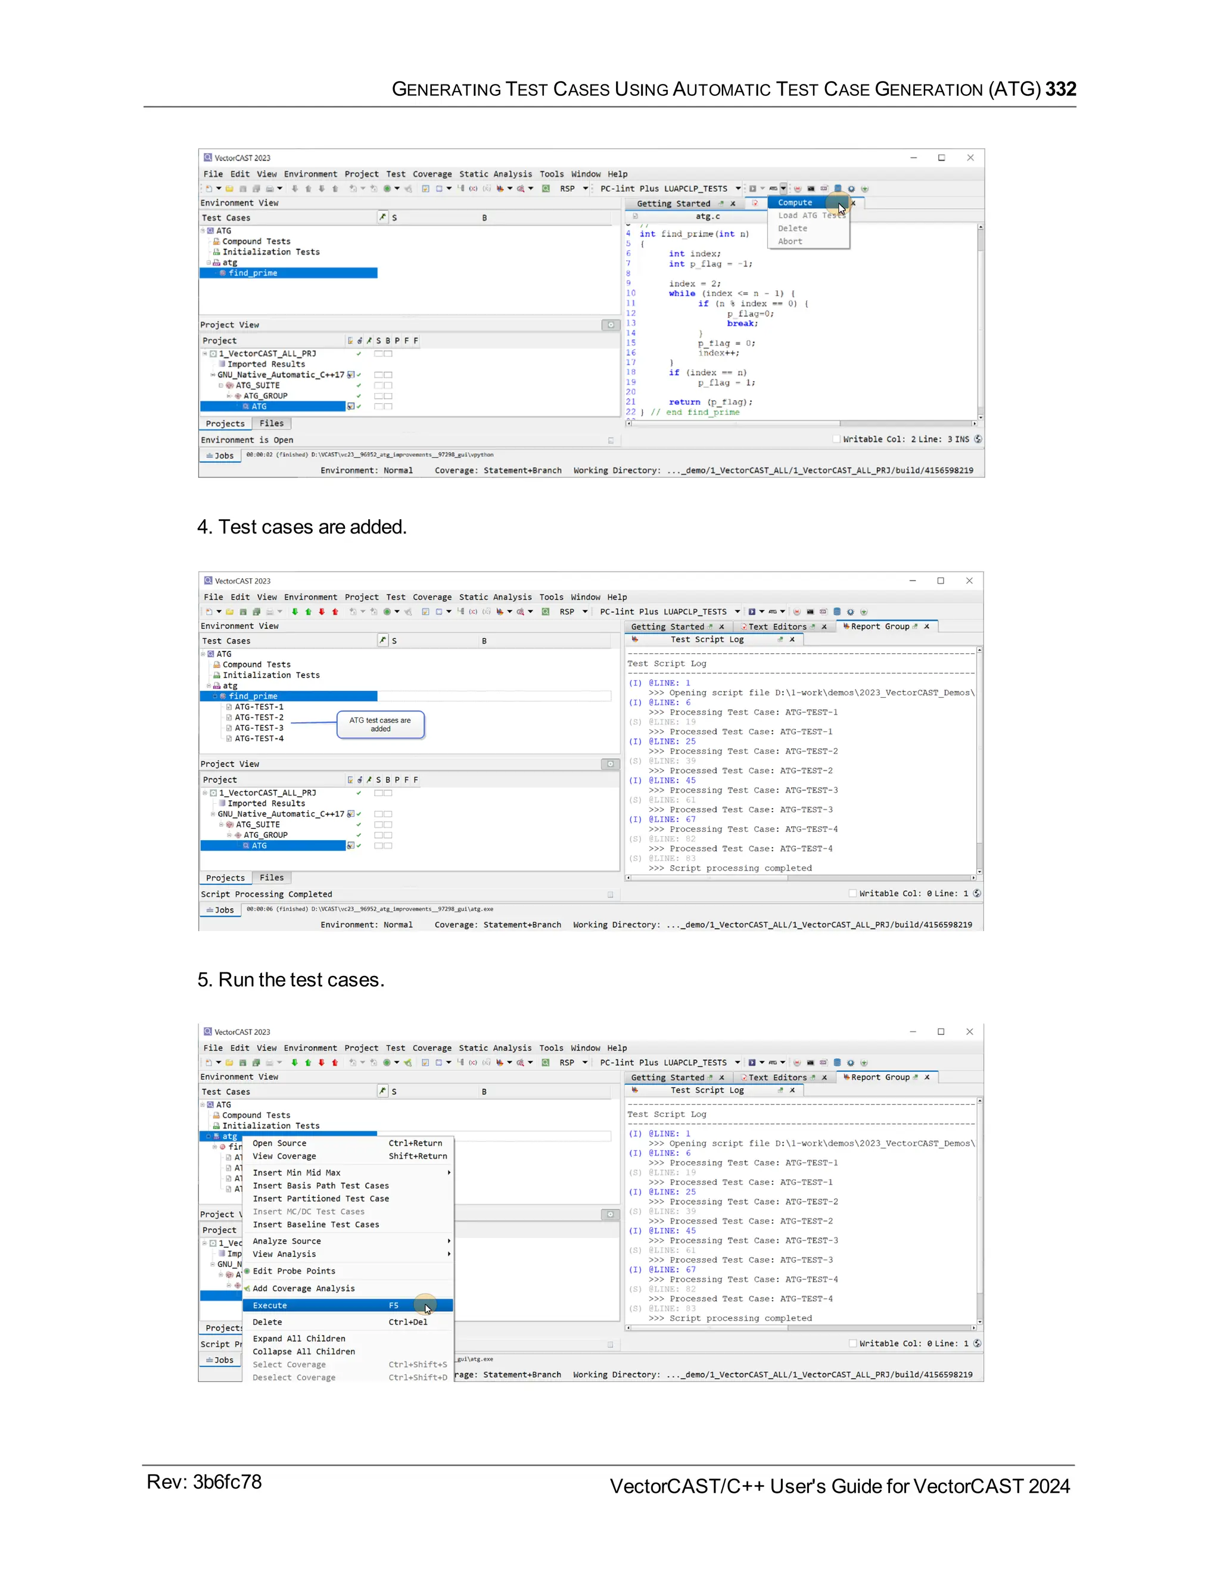Click green down-arrow toolbar icon in step 4 window

tap(295, 612)
